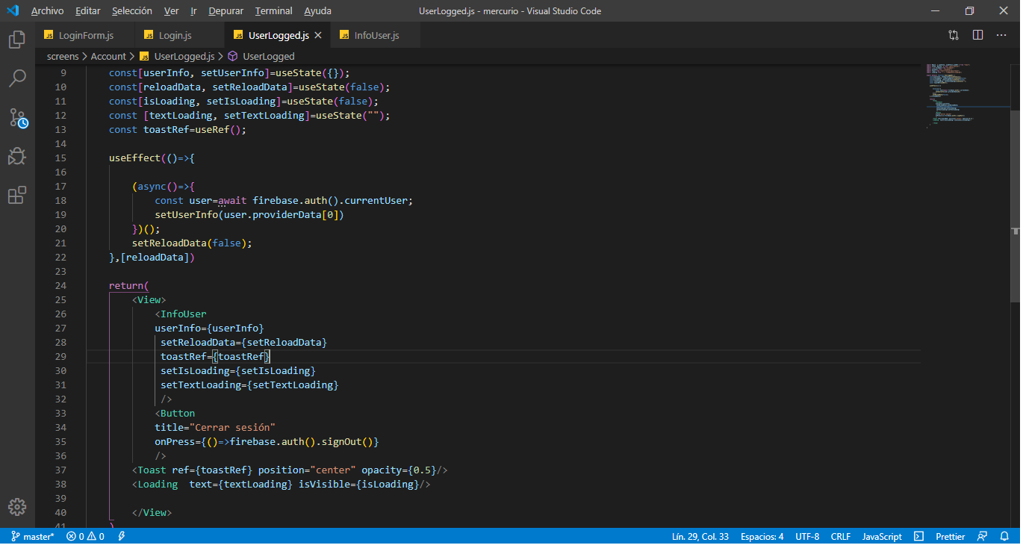Click the closing </View> tag
Viewport: 1026px width, 551px height.
(152, 513)
